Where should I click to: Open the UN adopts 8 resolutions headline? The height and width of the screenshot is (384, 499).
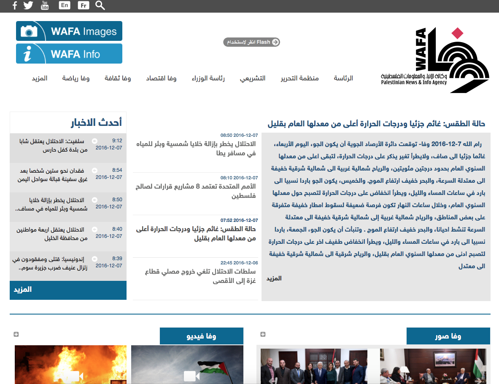(196, 191)
